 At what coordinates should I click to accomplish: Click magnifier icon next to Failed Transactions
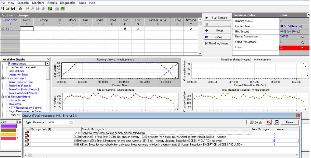[x=302, y=42]
